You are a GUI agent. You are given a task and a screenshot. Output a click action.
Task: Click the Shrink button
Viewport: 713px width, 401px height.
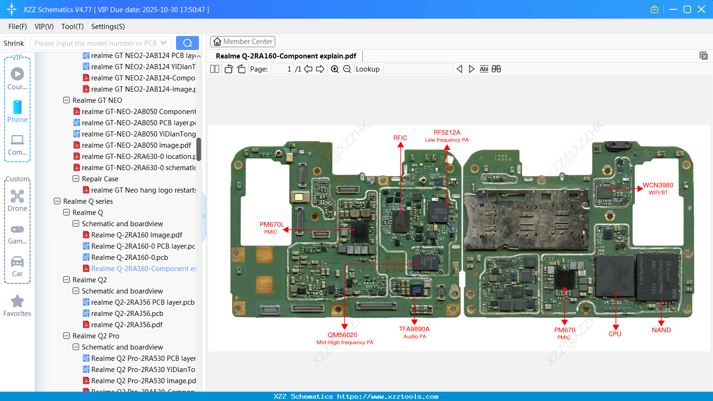[x=14, y=43]
